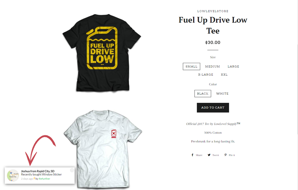Open the Refurther link in popup
This screenshot has height=190, width=298.
click(44, 179)
